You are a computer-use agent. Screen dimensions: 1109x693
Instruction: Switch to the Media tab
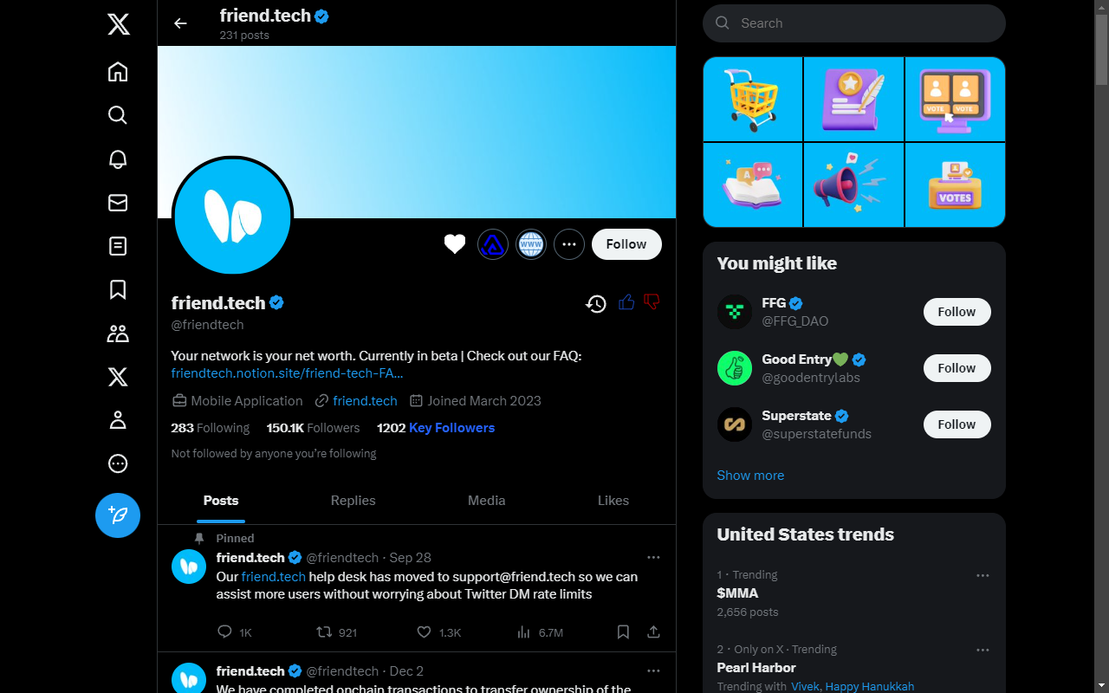click(x=486, y=501)
